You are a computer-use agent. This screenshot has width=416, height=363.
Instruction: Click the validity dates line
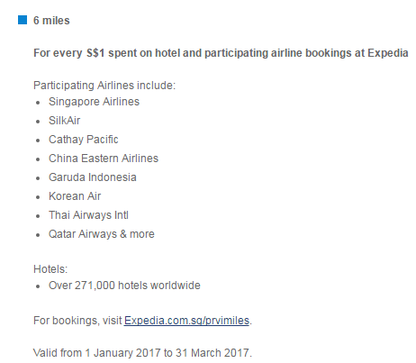tap(142, 353)
